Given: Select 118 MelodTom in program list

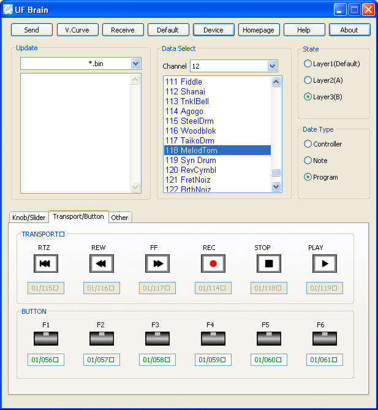Looking at the screenshot, I should click(217, 150).
